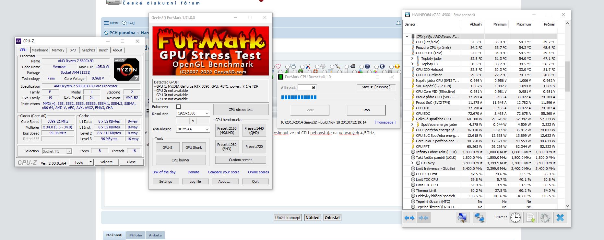Screen dimensions: 604x240
Task: Click the CPU Burner progress bar
Action: click(338, 97)
